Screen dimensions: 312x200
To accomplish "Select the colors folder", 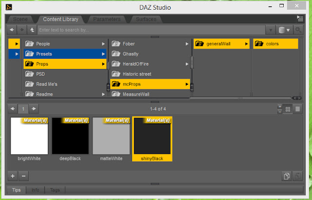I will 275,44.
